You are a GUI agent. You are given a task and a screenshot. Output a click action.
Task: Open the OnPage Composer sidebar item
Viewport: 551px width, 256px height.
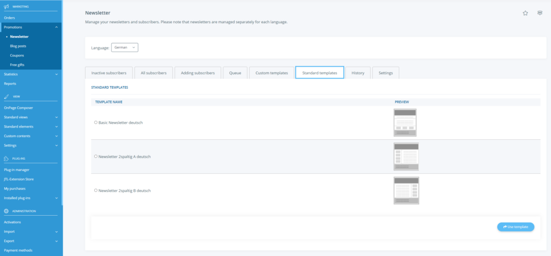pyautogui.click(x=18, y=108)
